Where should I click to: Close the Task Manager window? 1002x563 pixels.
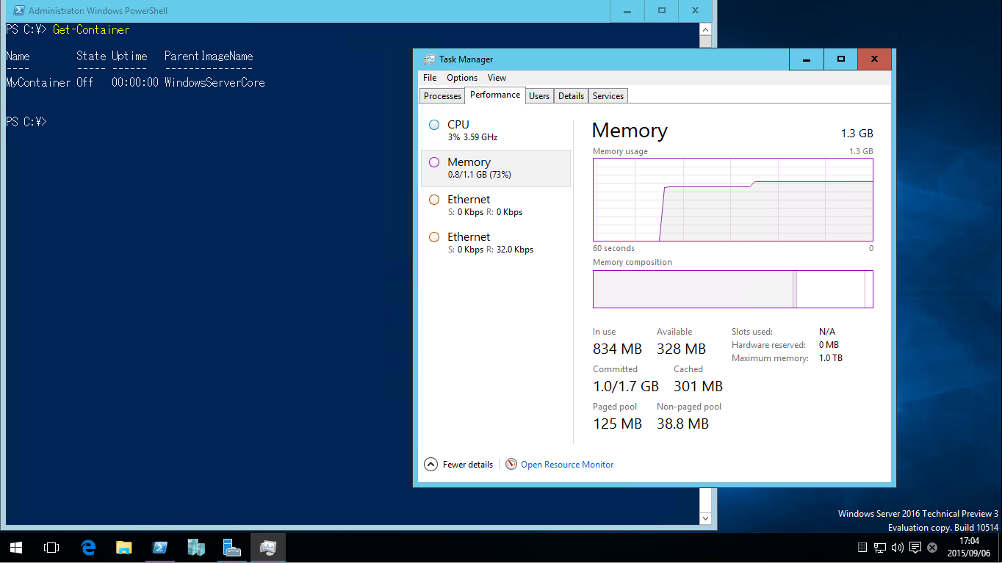874,59
